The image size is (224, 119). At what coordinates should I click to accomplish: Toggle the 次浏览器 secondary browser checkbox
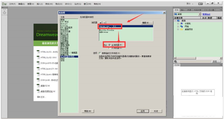tap(109, 48)
